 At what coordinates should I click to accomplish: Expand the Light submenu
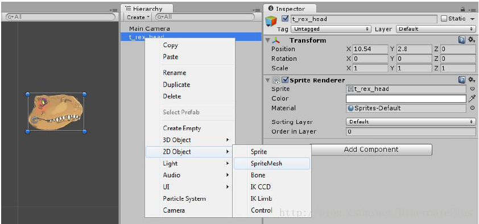[190, 163]
